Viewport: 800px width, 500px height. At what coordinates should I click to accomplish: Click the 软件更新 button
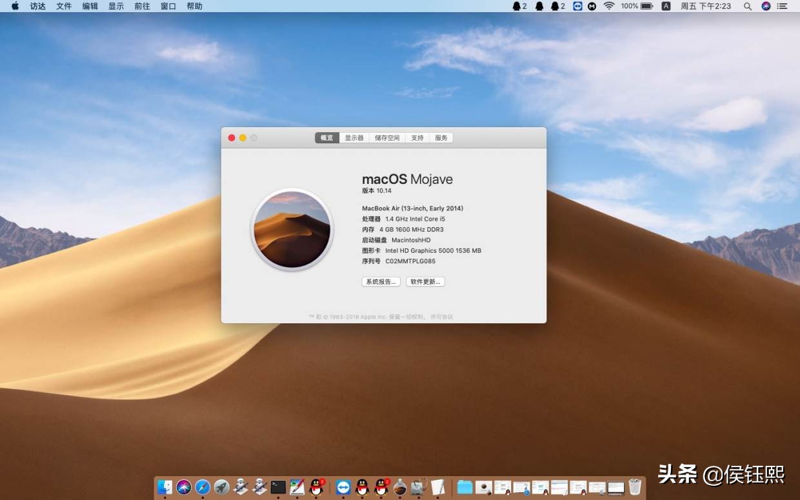tap(425, 281)
